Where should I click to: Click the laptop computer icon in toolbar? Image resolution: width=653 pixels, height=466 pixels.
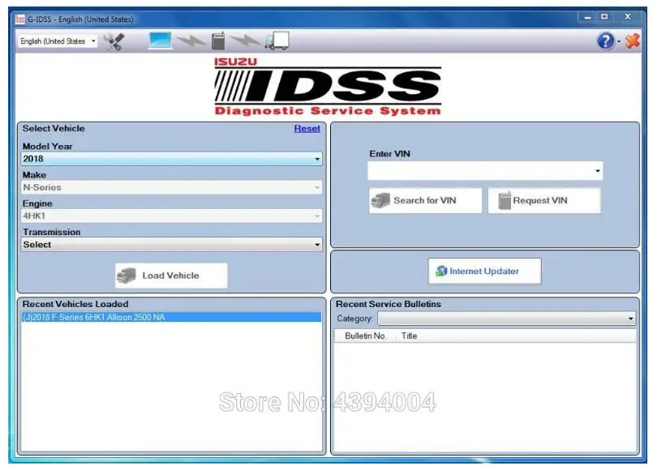(161, 41)
